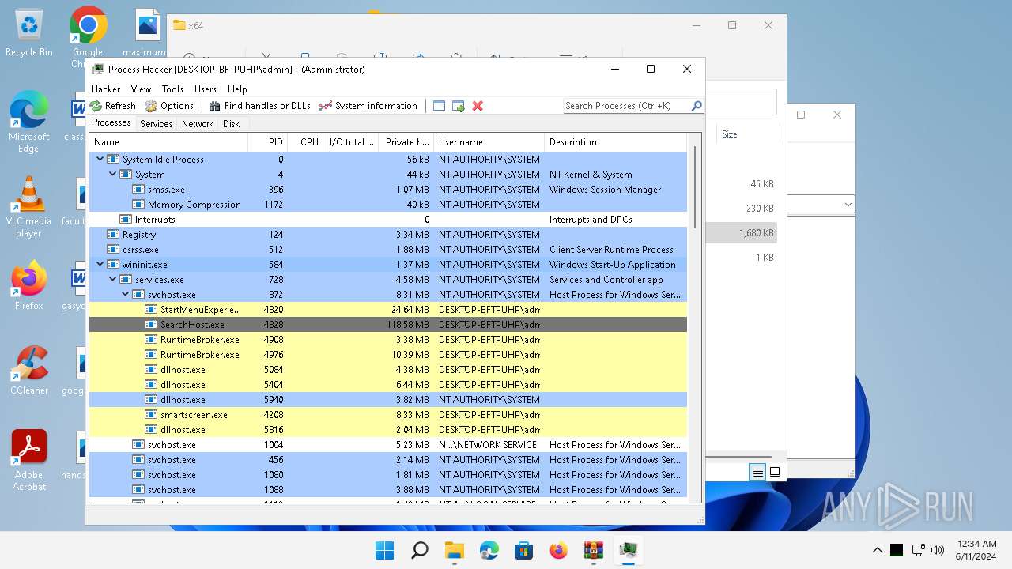Sort by Description column header

tap(617, 142)
